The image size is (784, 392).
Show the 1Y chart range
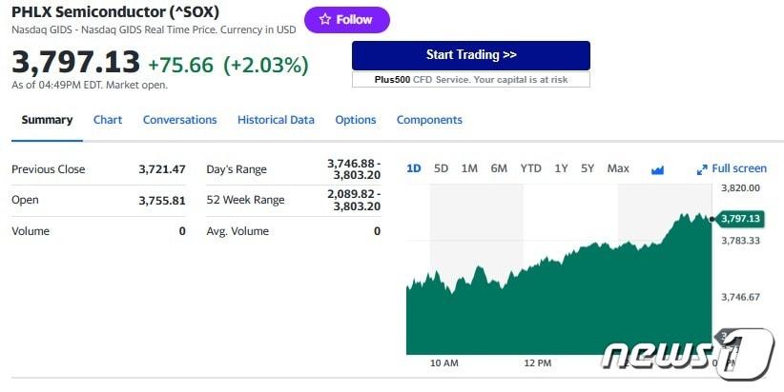click(561, 168)
